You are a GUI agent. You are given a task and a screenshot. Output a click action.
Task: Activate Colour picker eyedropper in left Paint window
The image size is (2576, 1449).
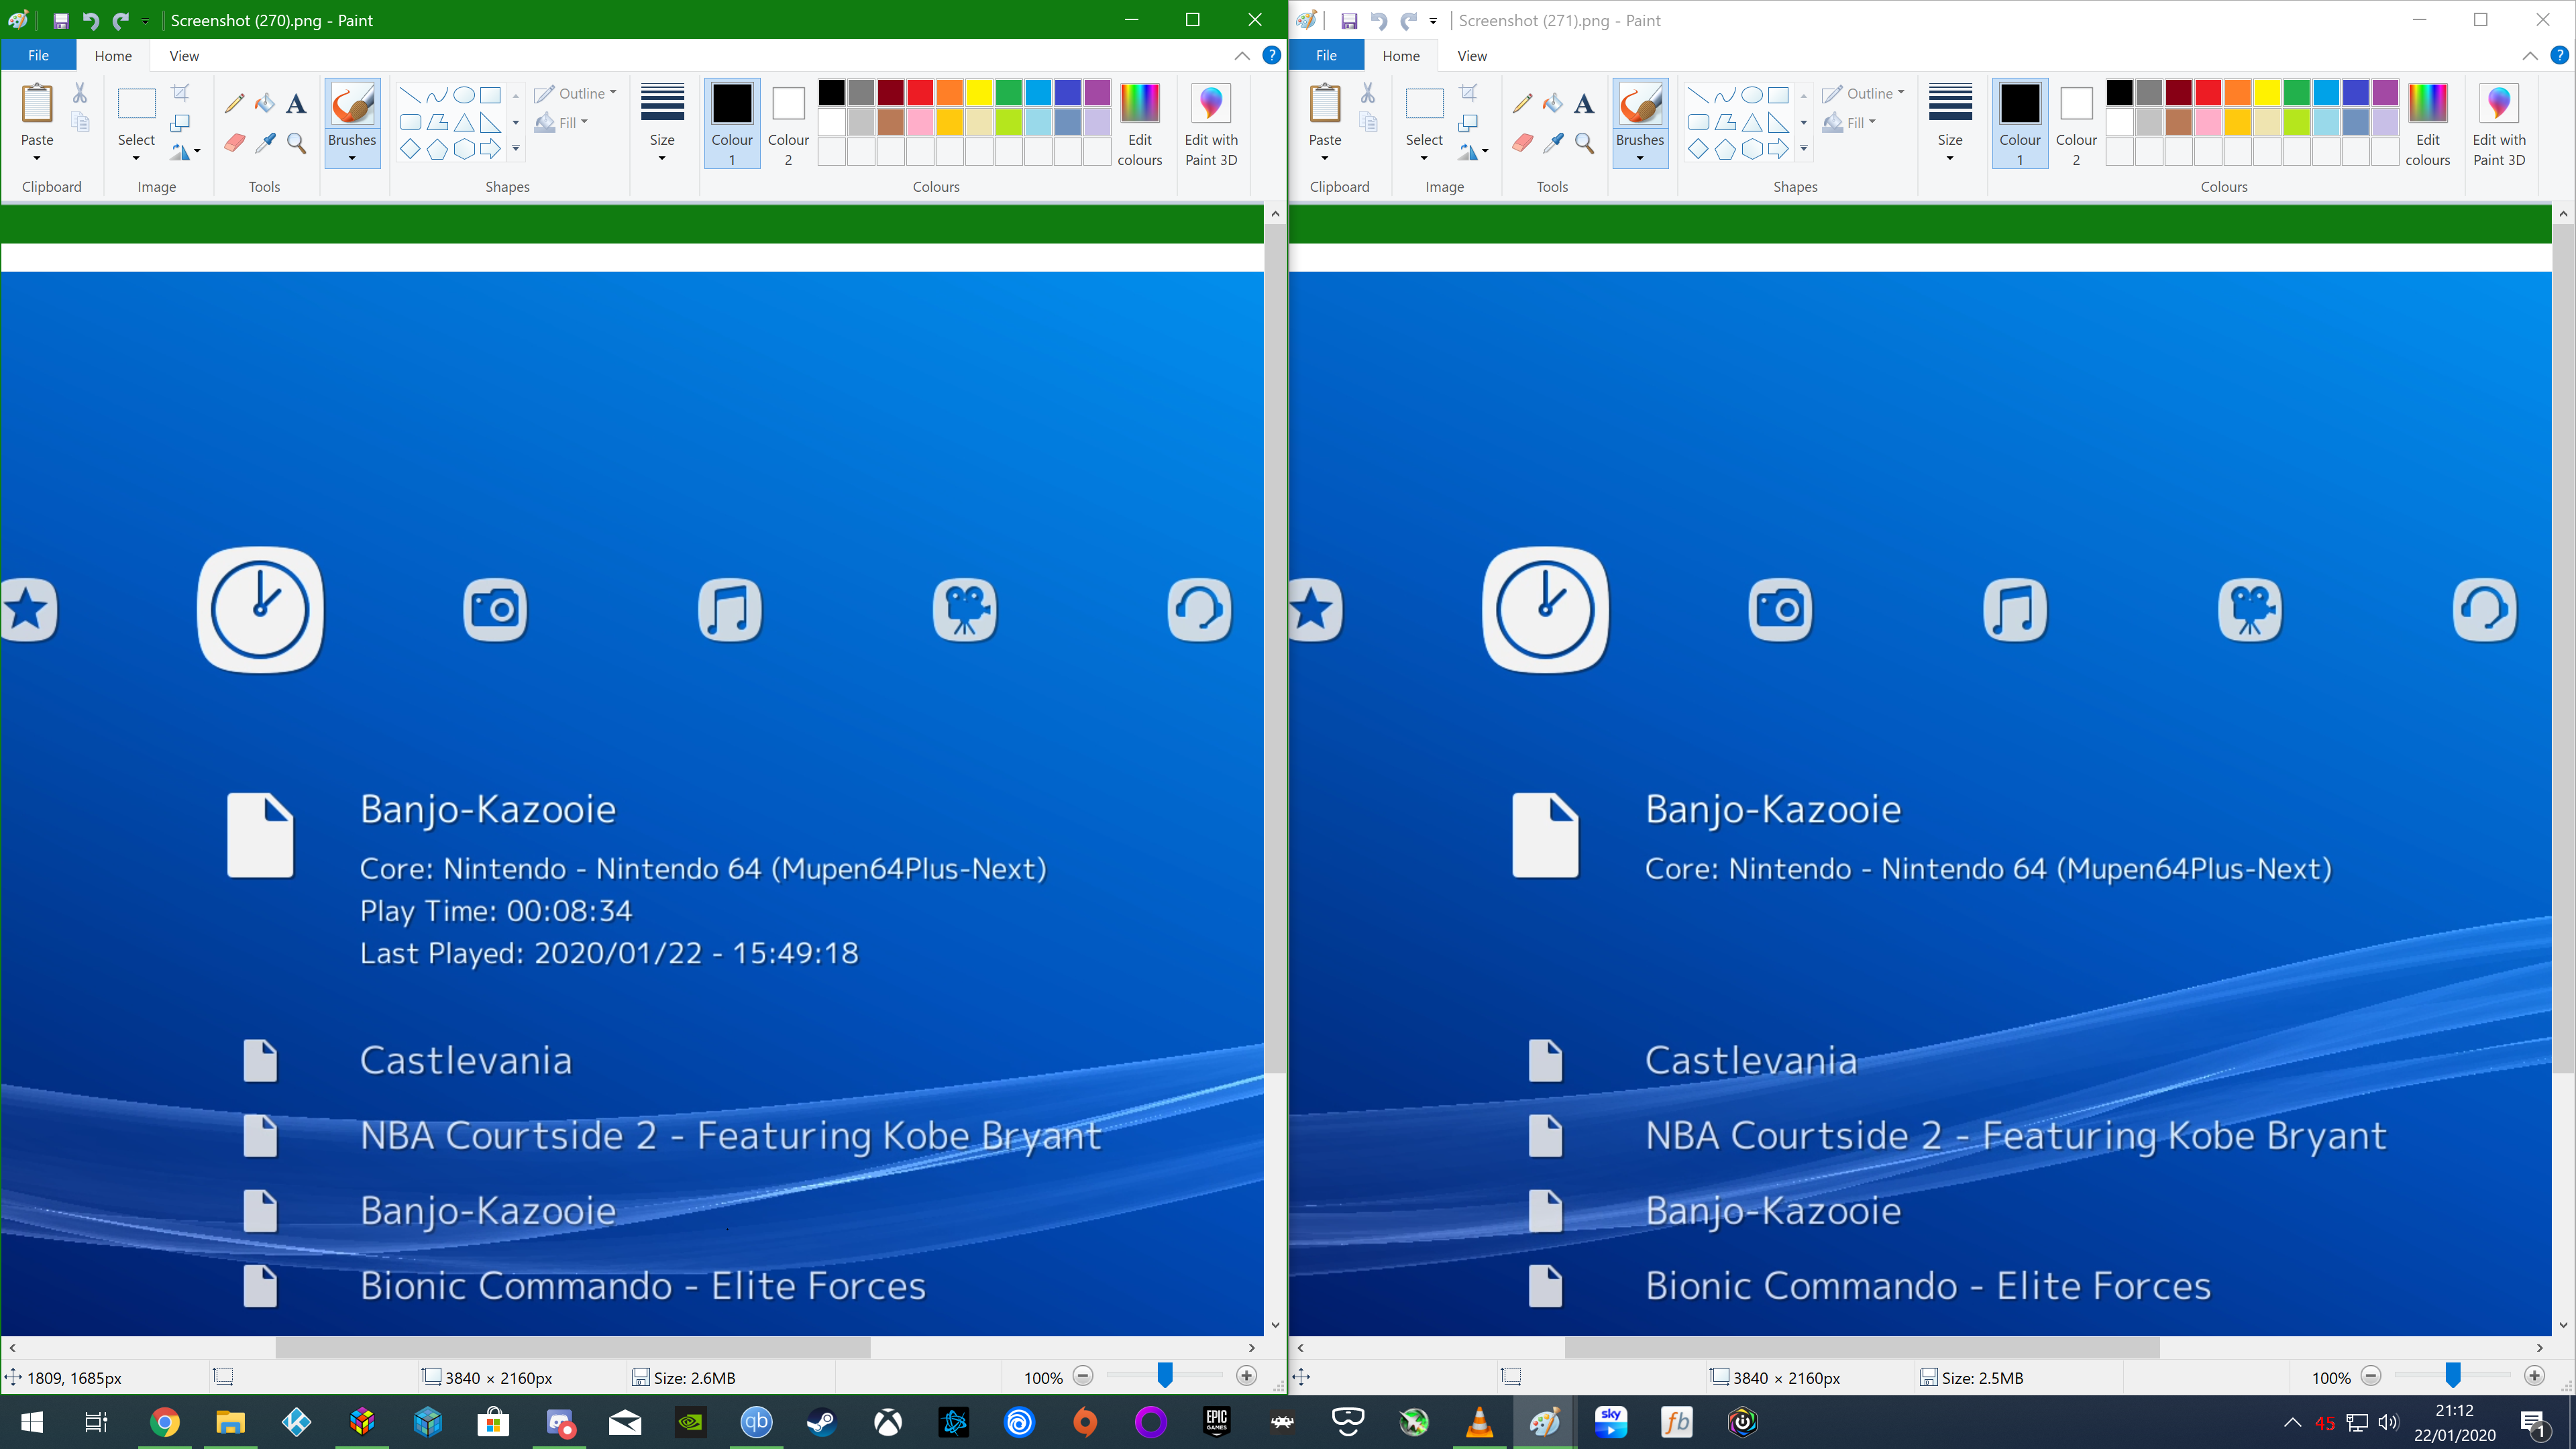265,143
